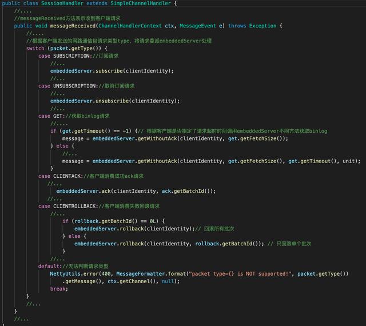Screen dimensions: 366x326
Task: Click the case UNSUBSCRIPTION label
Action: [68, 86]
